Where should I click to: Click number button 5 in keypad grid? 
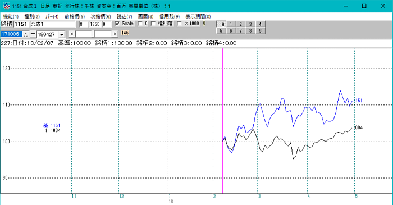(x=221, y=31)
